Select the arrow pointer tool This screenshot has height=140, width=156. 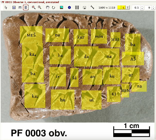pyautogui.click(x=6, y=8)
